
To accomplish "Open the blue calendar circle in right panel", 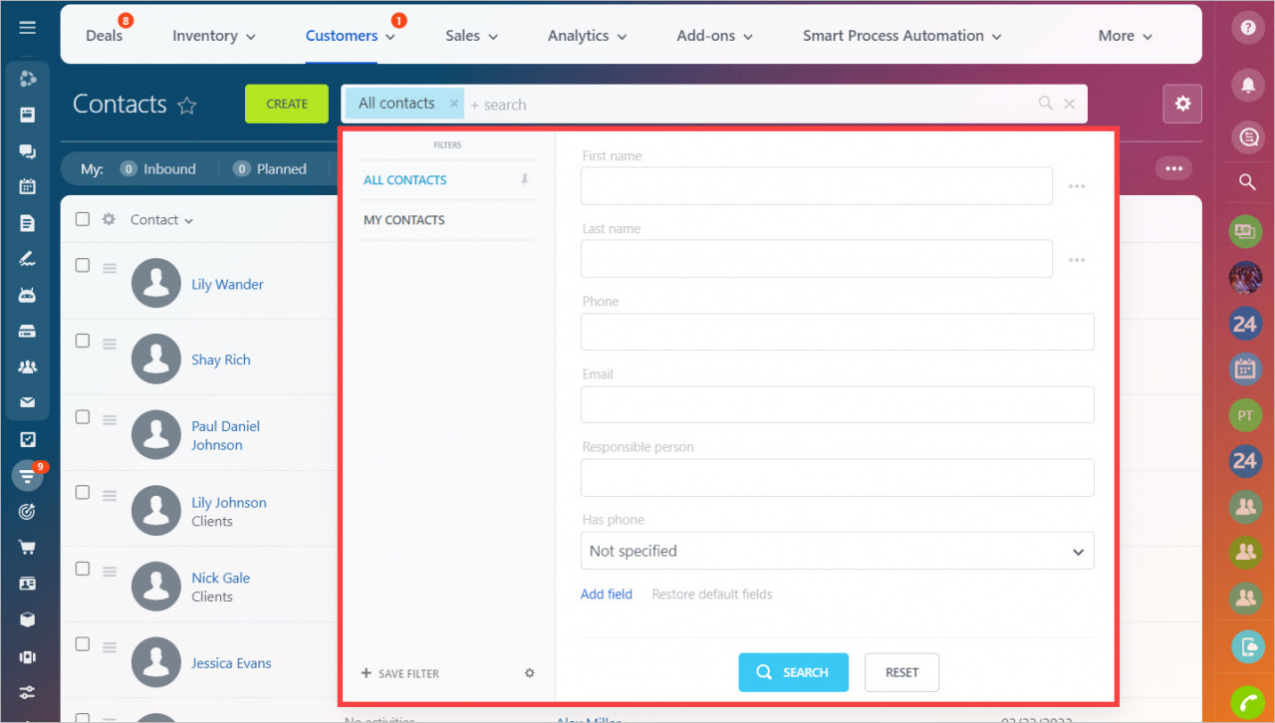I will click(1245, 369).
